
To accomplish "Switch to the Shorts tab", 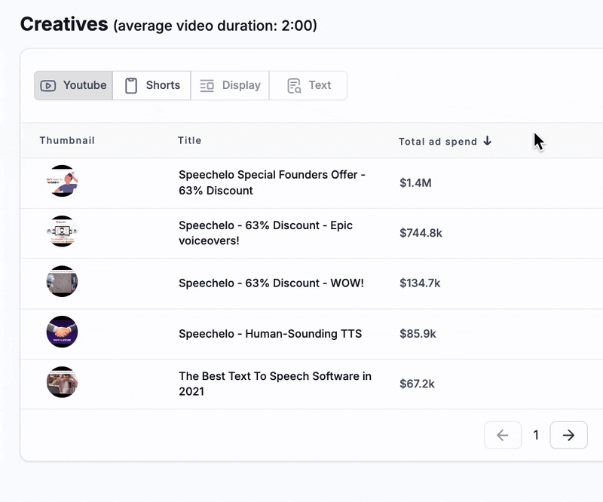I will click(x=152, y=86).
